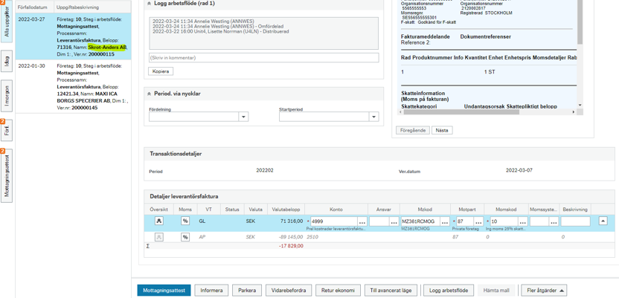Open the Startperiod dropdown
Screen dimensions: 619x298
click(373, 117)
